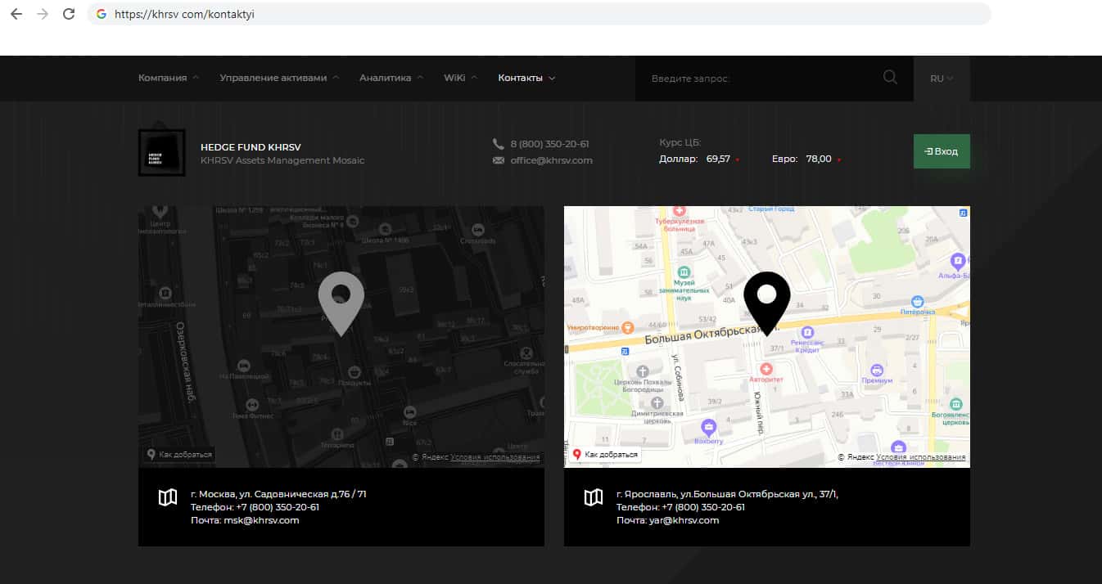This screenshot has width=1102, height=584.
Task: Open Условия использования link on Yaroslavl map
Action: coord(920,457)
